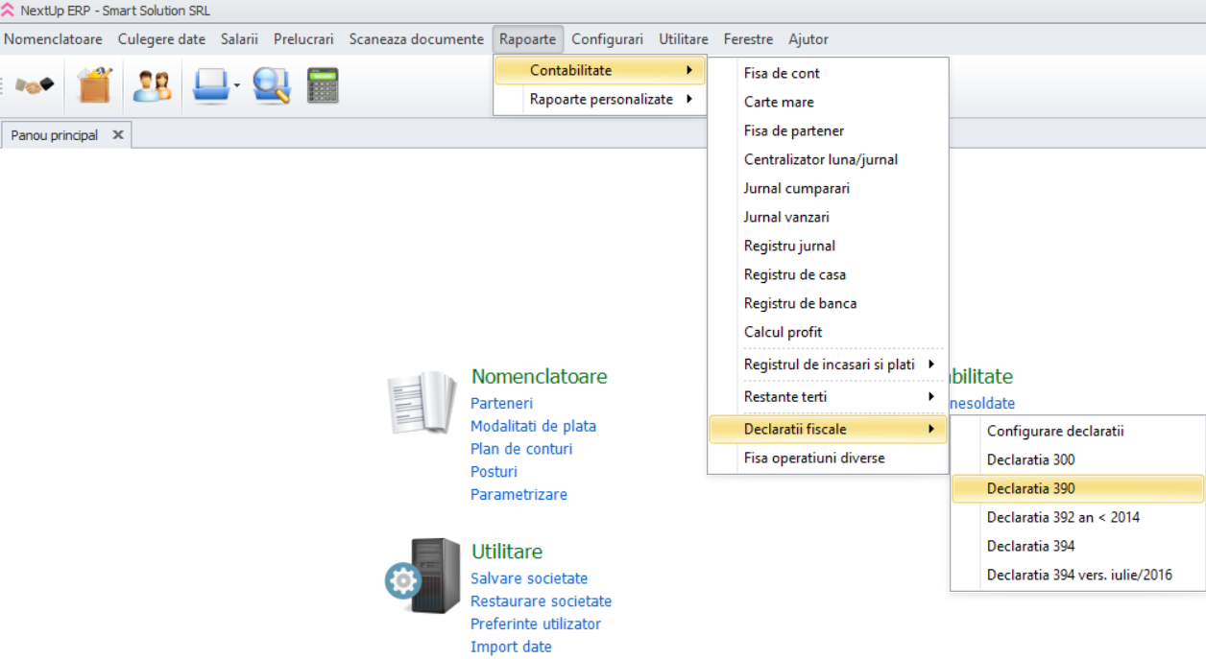Image resolution: width=1206 pixels, height=659 pixels.
Task: Open the calculator toolbar icon
Action: (x=323, y=86)
